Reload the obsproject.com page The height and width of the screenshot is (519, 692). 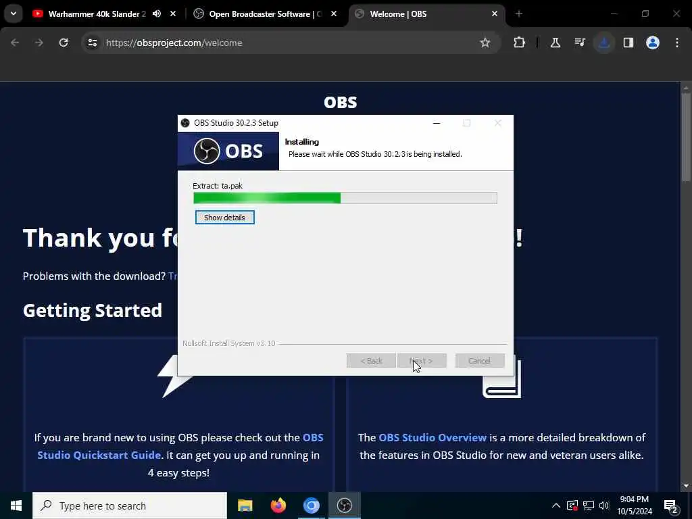click(64, 43)
